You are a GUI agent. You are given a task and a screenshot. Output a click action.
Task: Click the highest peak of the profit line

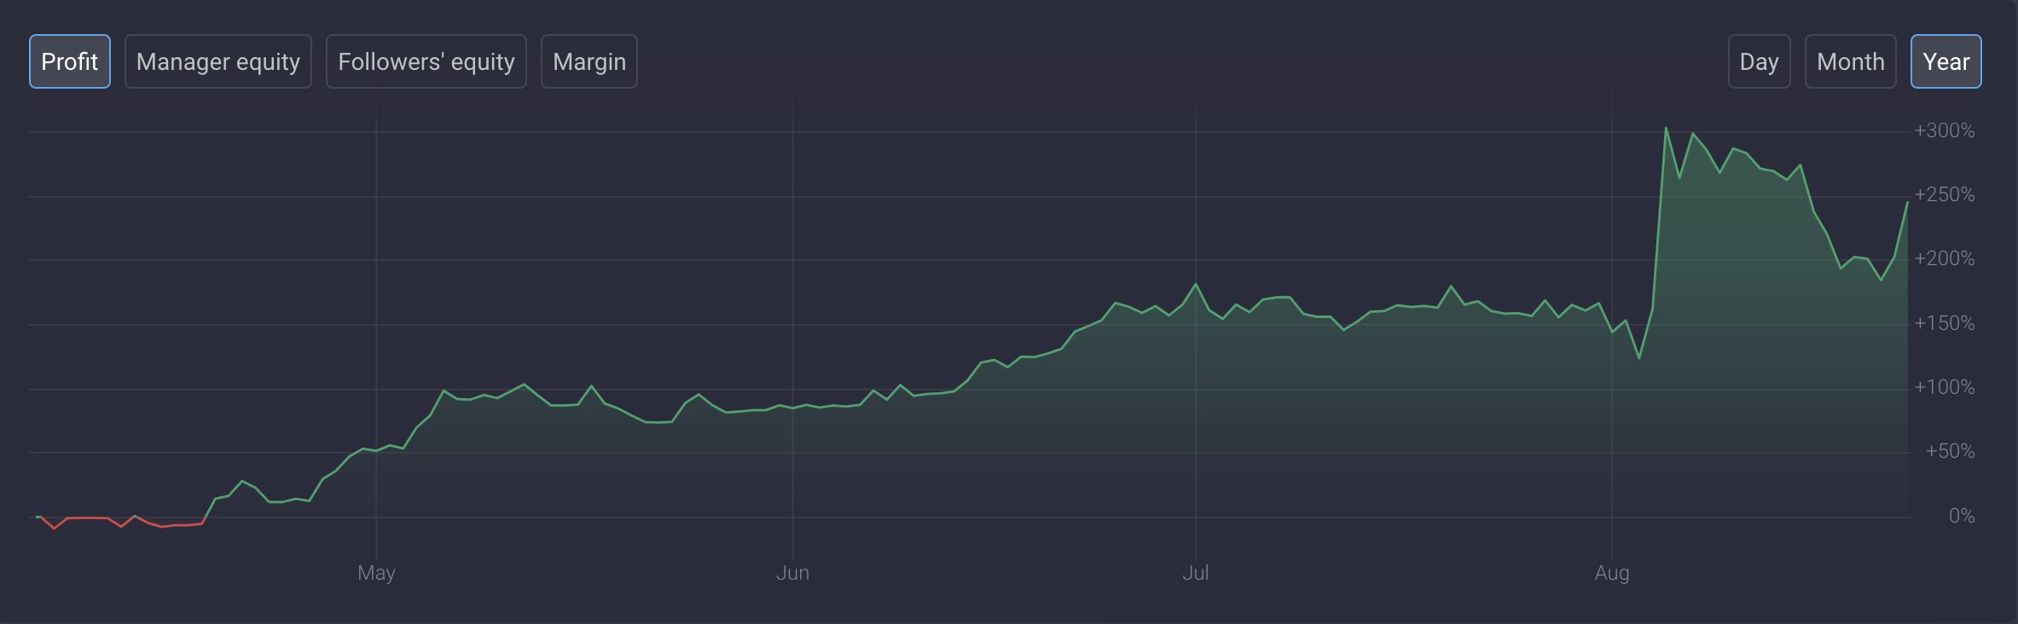coord(1666,129)
